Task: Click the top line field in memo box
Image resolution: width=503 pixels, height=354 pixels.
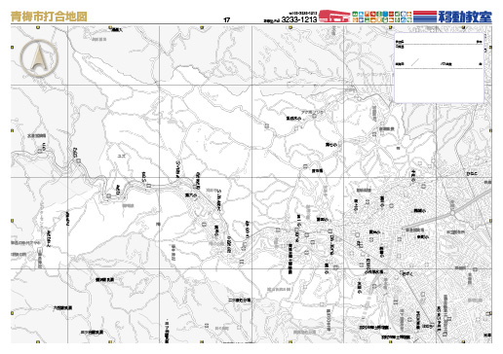Action: pos(439,42)
